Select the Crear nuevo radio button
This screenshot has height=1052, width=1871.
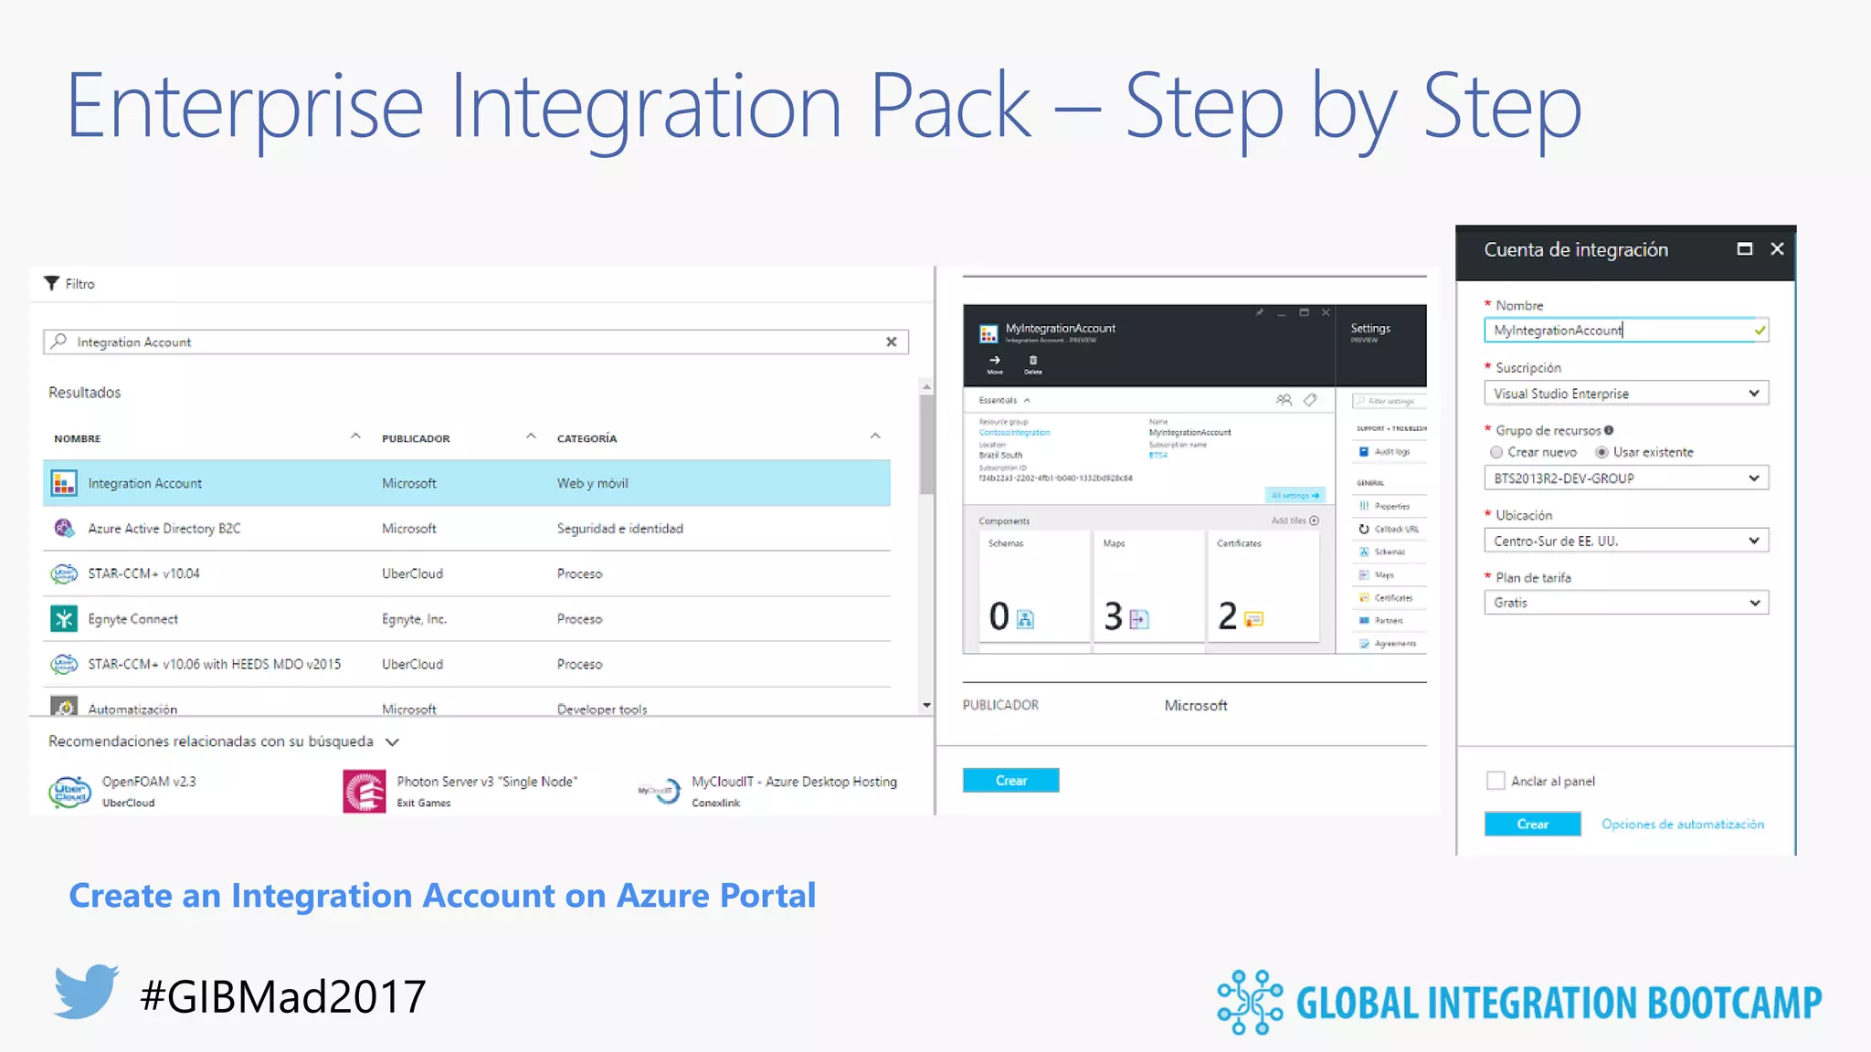1496,452
